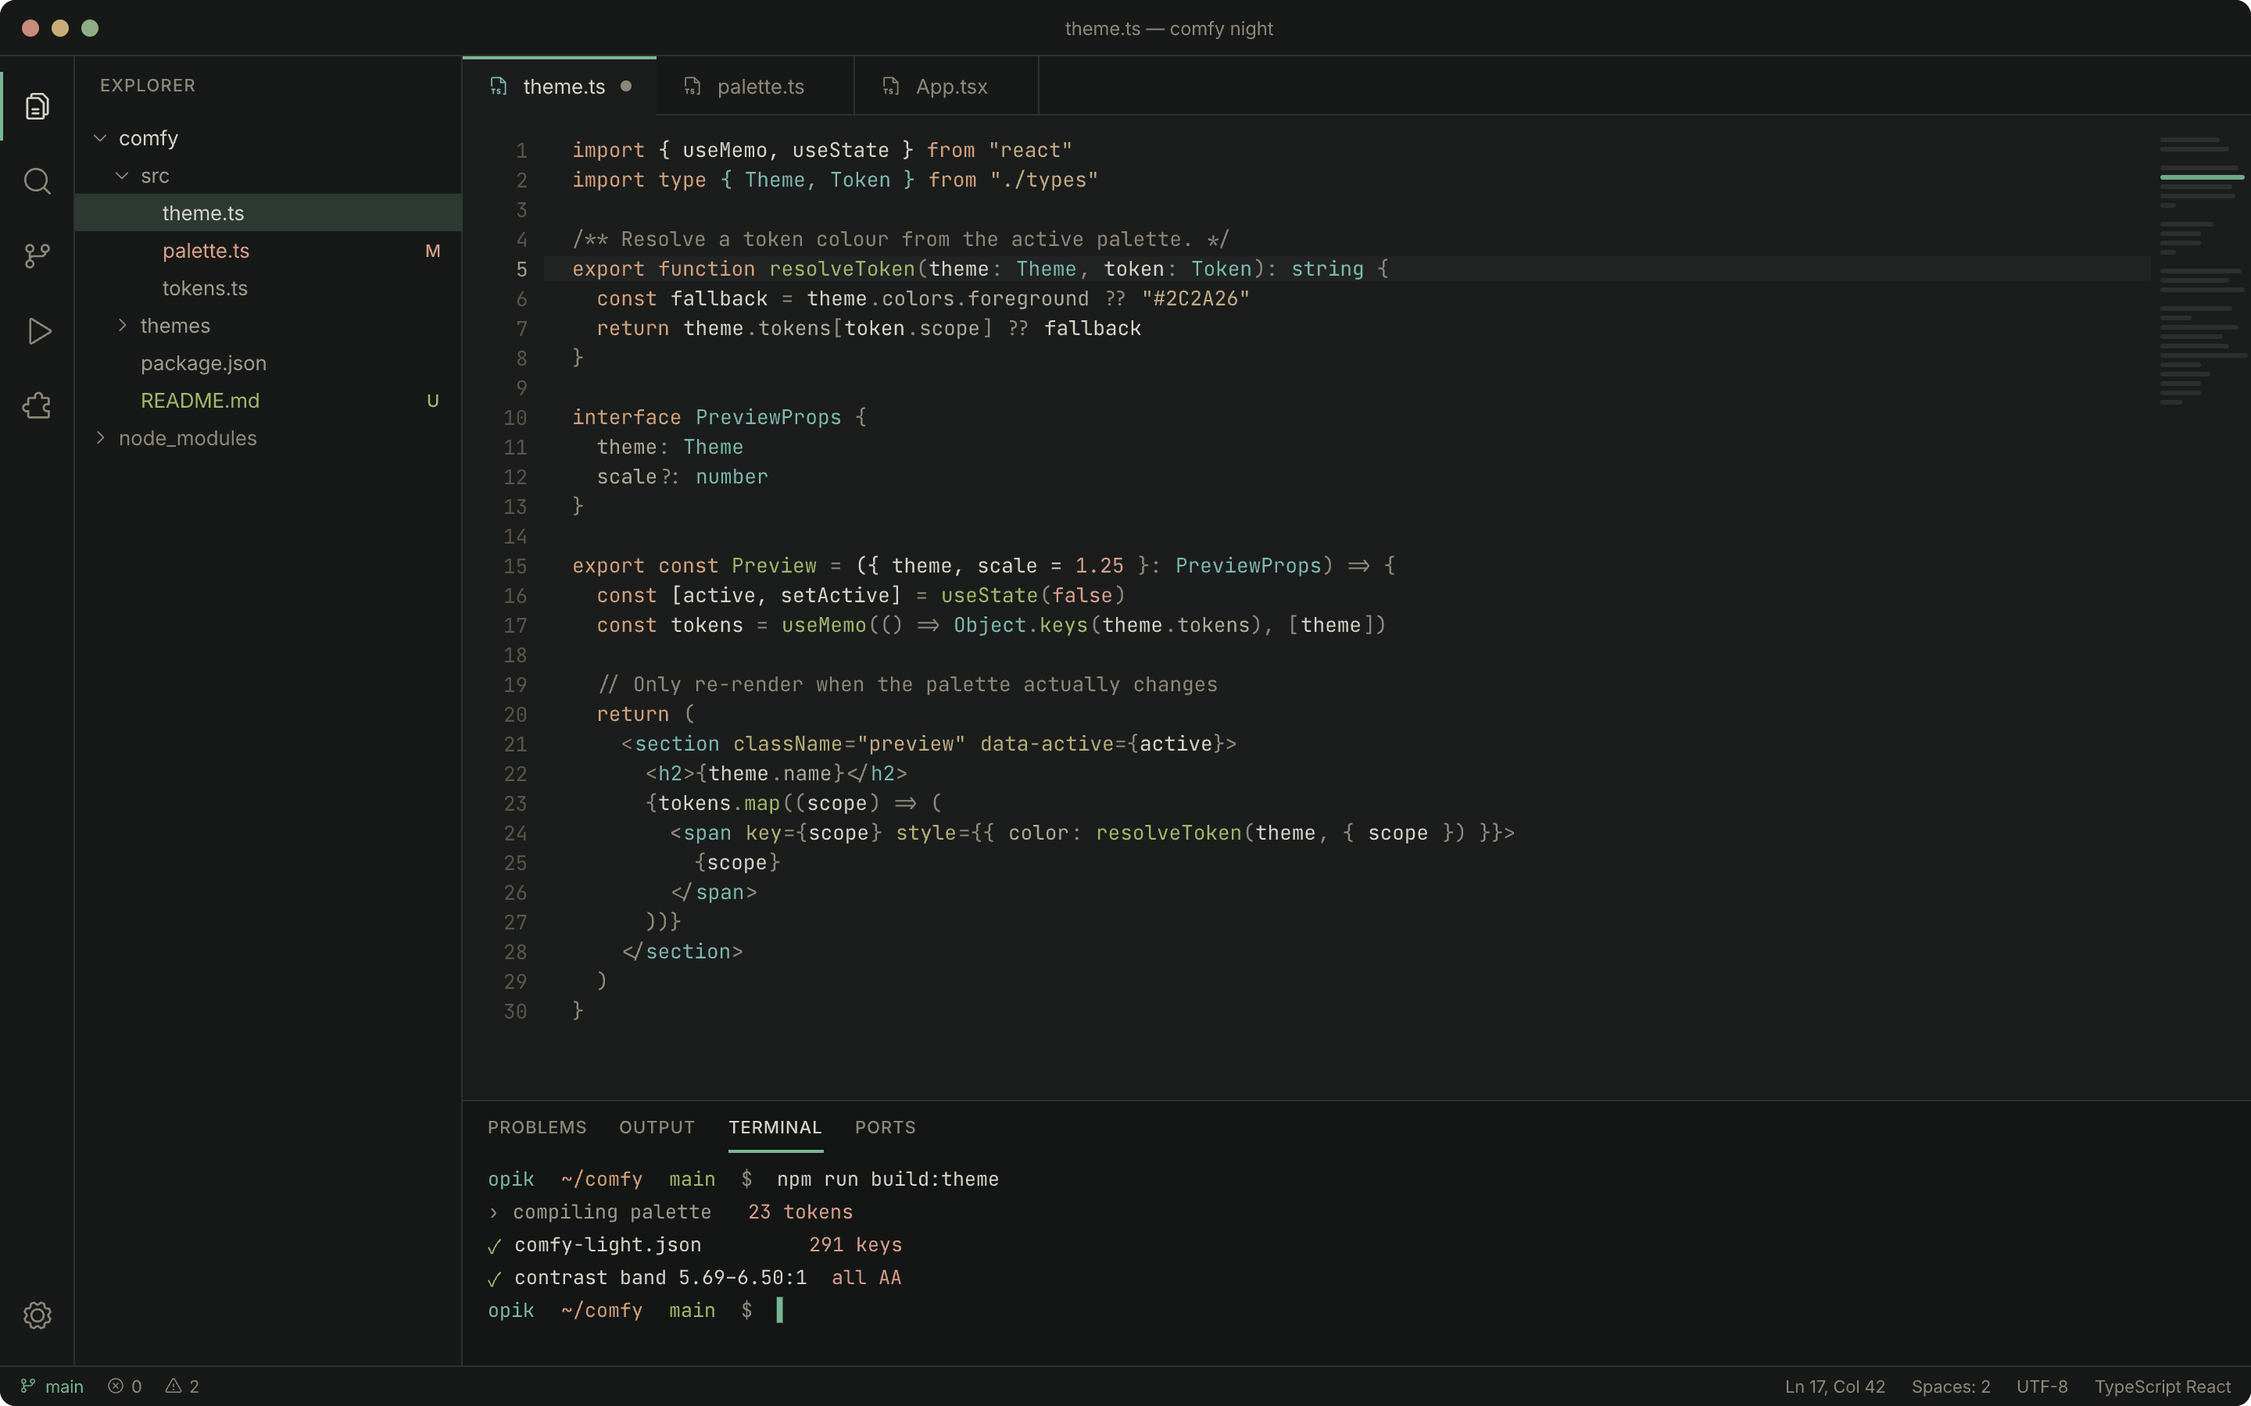2251x1406 pixels.
Task: Click the className="preview" attribute on line 21
Action: coord(850,744)
